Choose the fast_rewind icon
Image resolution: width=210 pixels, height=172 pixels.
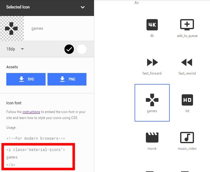(x=187, y=62)
